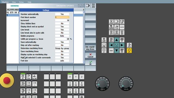Click the settings scrollbar down arrow
The image size is (174, 98).
pos(84,62)
